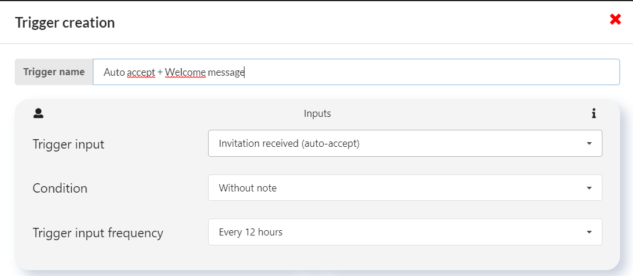Click the underlined word Welcome in name field
This screenshot has width=633, height=276.
[x=185, y=72]
